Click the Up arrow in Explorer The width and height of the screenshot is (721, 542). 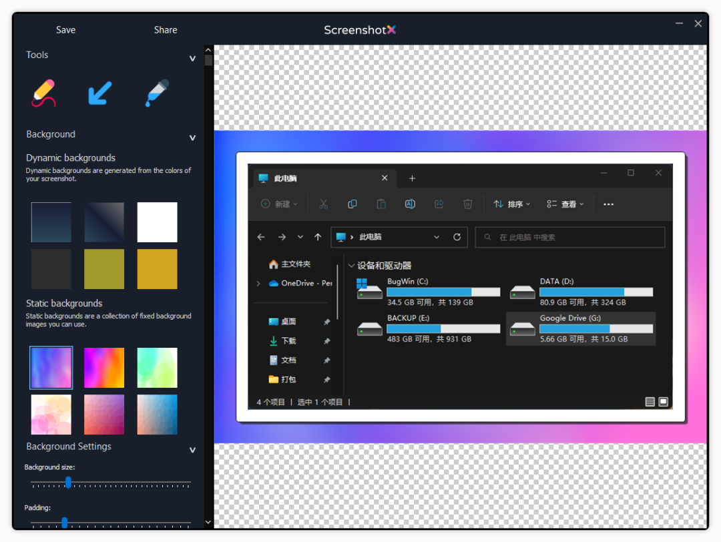click(x=318, y=237)
